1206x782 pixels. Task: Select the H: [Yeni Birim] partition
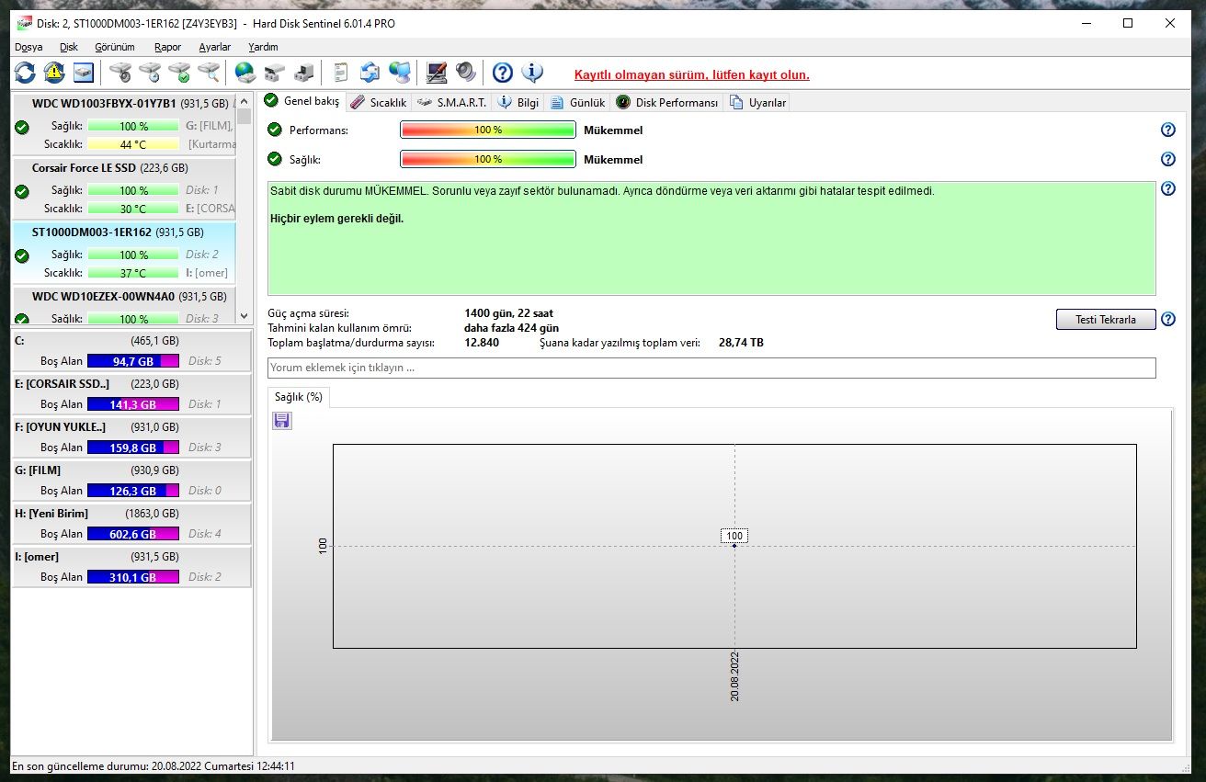tap(131, 524)
